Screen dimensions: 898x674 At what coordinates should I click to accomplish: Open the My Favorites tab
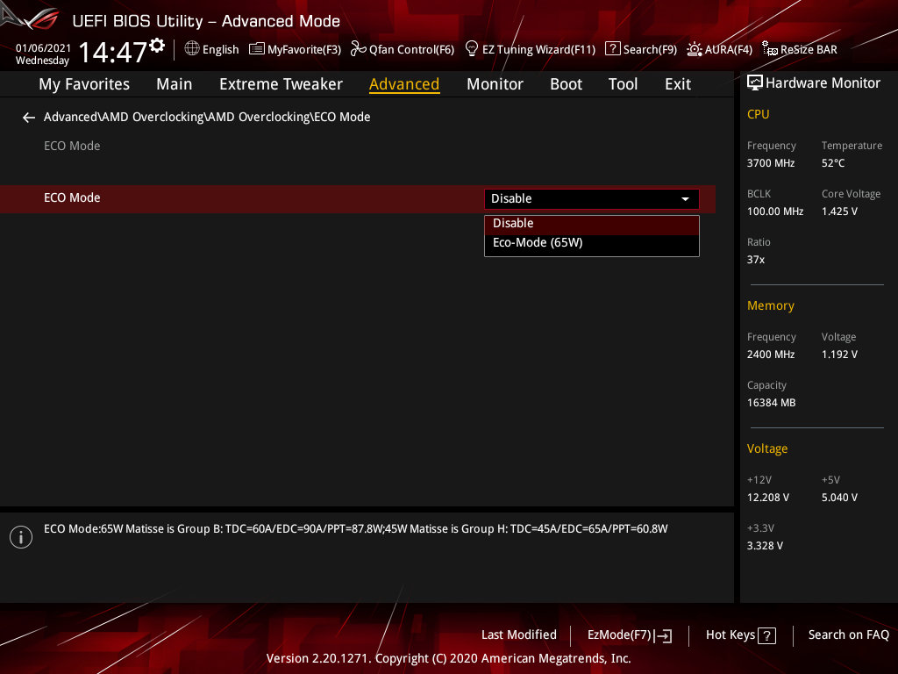coord(84,84)
